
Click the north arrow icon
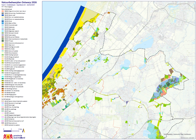23,130
